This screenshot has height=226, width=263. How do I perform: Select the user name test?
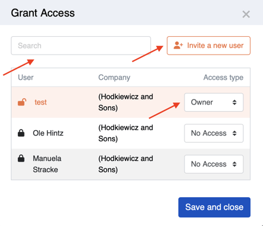[40, 102]
